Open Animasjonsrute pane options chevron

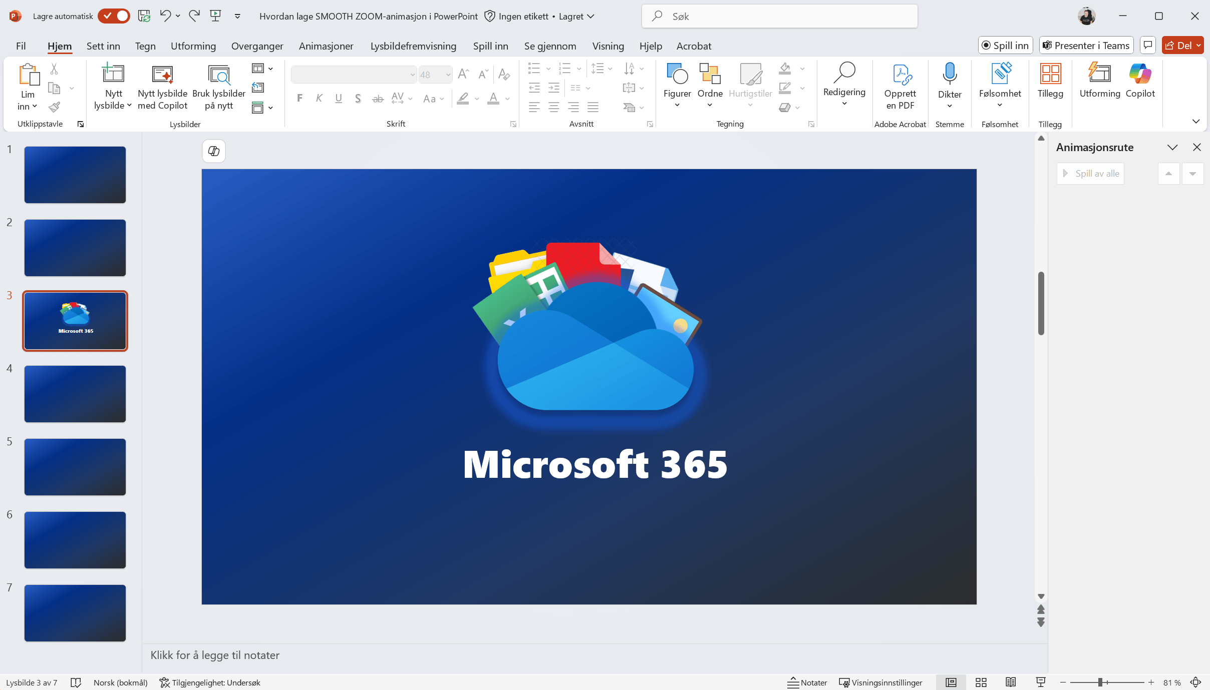1172,147
